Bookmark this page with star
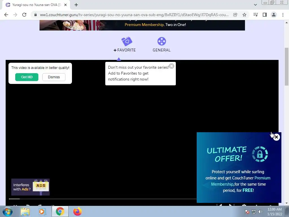The width and height of the screenshot is (289, 217). (244, 15)
